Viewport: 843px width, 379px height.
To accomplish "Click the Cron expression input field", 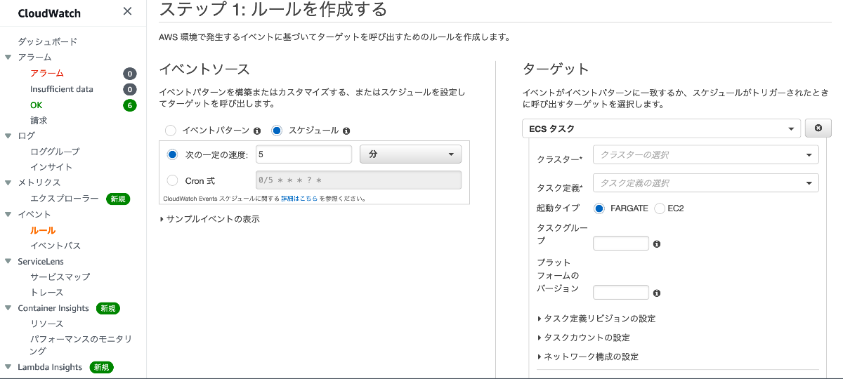I will point(359,180).
